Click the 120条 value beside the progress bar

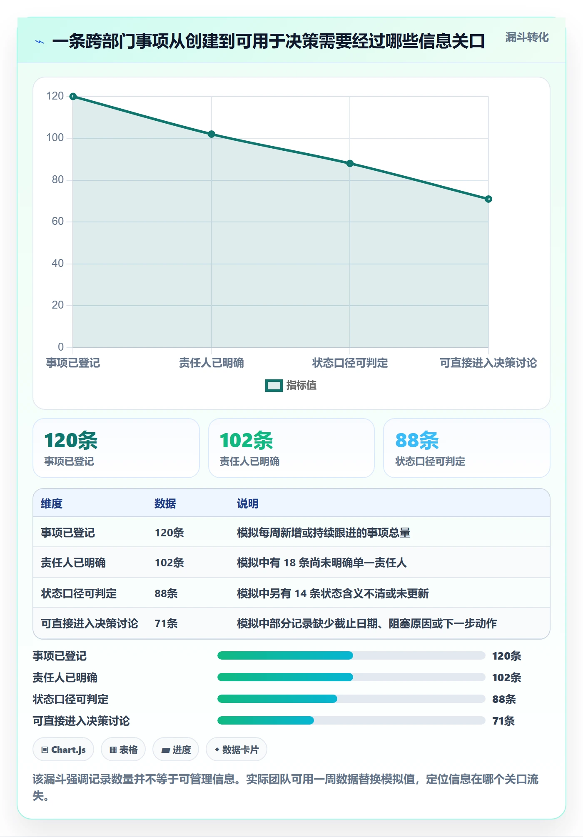pos(507,656)
